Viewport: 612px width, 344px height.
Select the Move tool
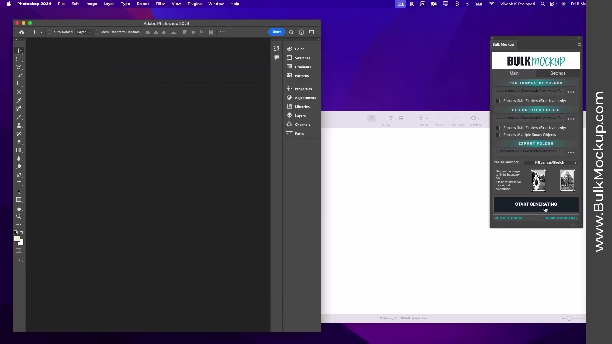pos(19,51)
